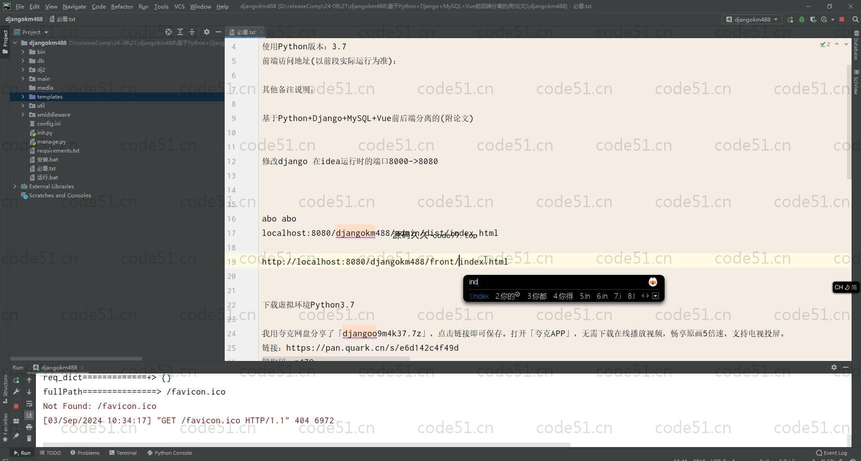Minimize the Run tool window

pyautogui.click(x=845, y=367)
